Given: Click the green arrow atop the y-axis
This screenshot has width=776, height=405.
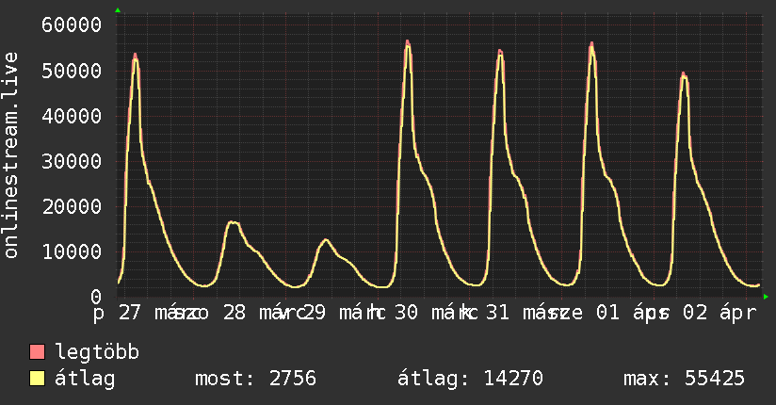Looking at the screenshot, I should pyautogui.click(x=118, y=10).
